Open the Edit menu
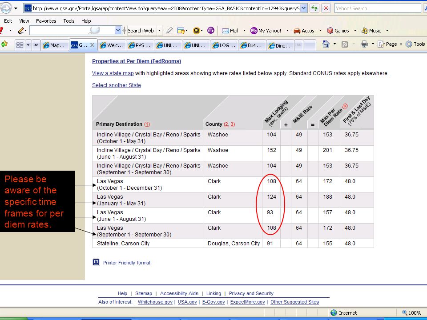 click(x=8, y=21)
